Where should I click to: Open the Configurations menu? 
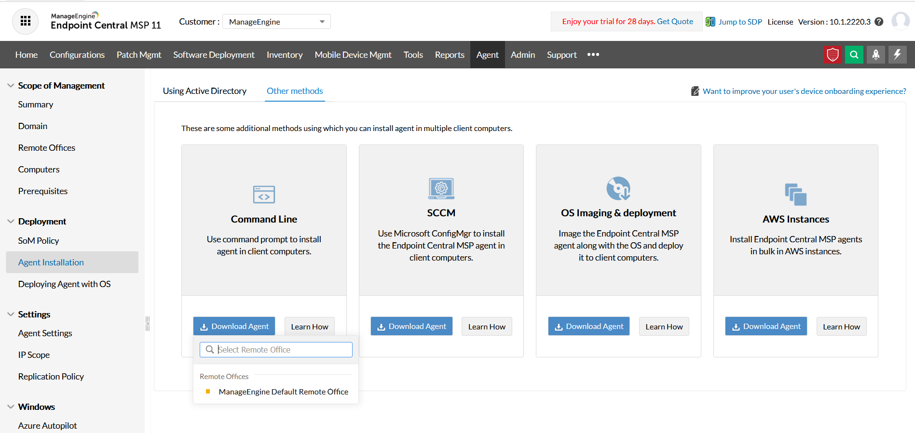(x=77, y=55)
